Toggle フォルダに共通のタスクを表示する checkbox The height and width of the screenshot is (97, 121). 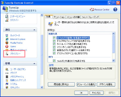pos(54,61)
